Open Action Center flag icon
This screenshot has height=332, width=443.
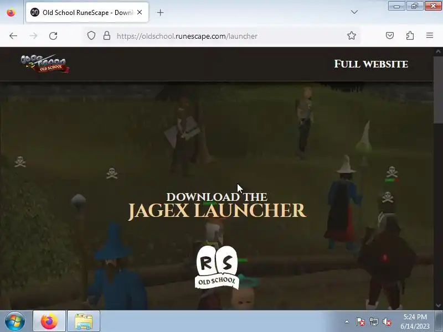pos(360,321)
